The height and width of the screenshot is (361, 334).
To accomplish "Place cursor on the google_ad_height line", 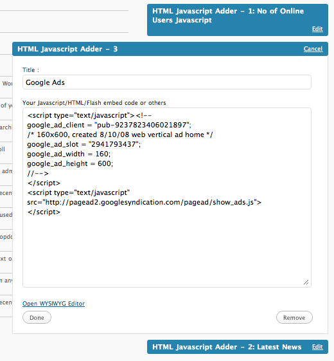I will (x=70, y=163).
